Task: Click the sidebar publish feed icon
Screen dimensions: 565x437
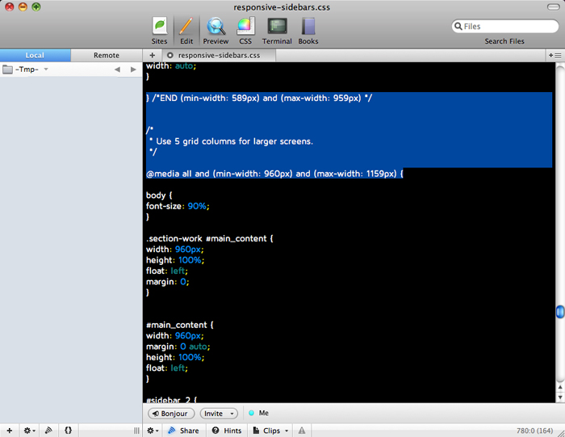Action: point(48,431)
